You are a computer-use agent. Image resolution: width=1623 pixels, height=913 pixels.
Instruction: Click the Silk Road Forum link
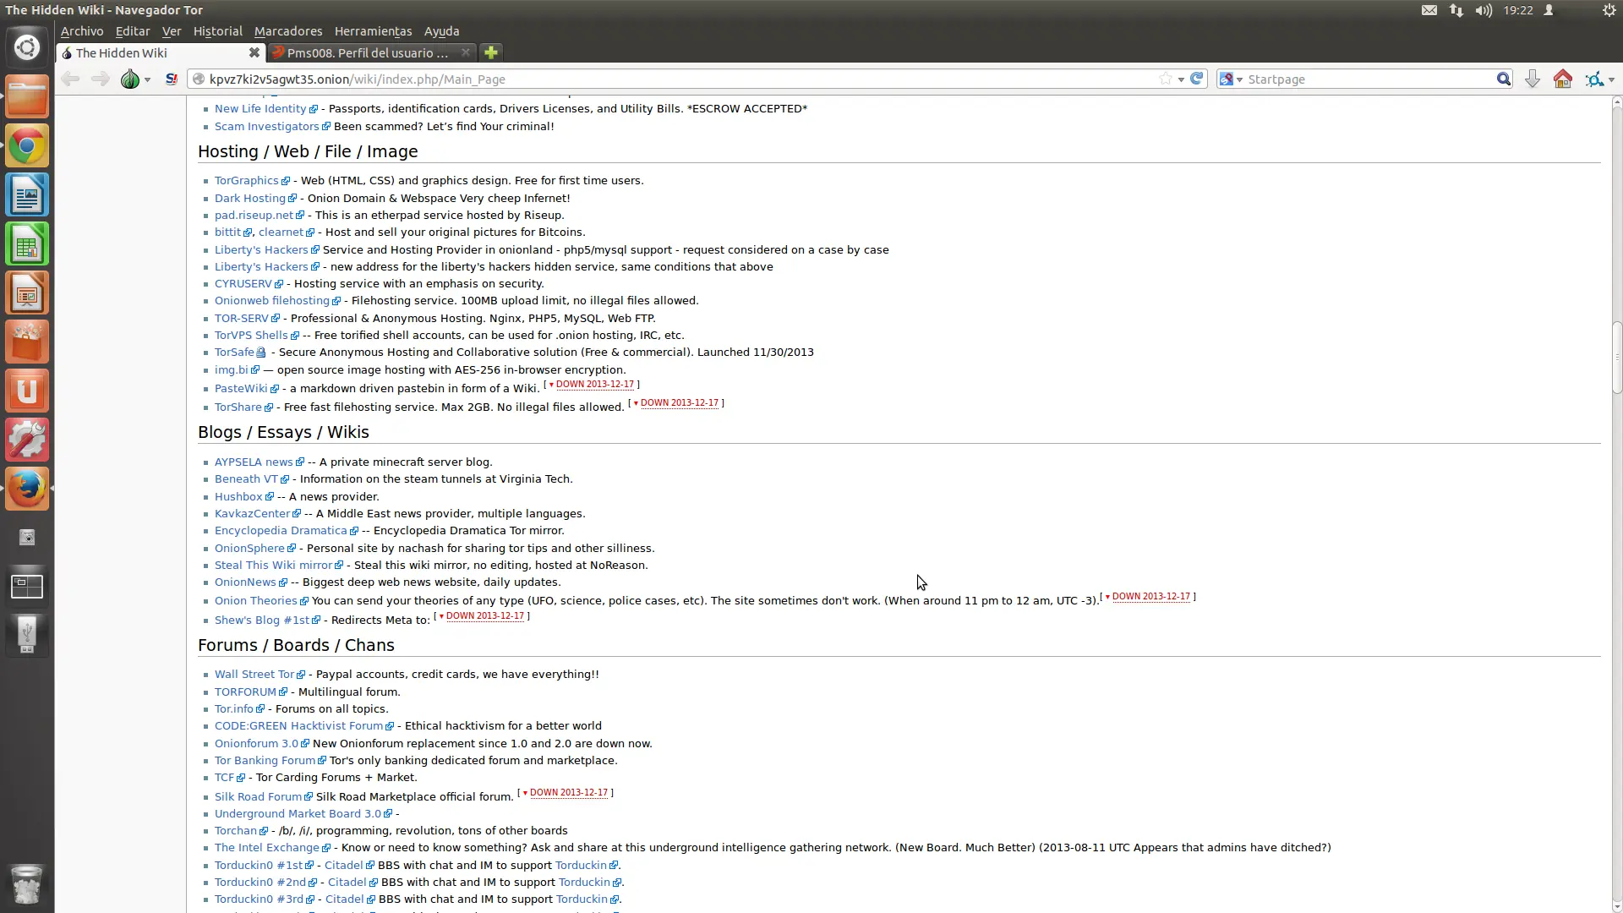tap(258, 797)
